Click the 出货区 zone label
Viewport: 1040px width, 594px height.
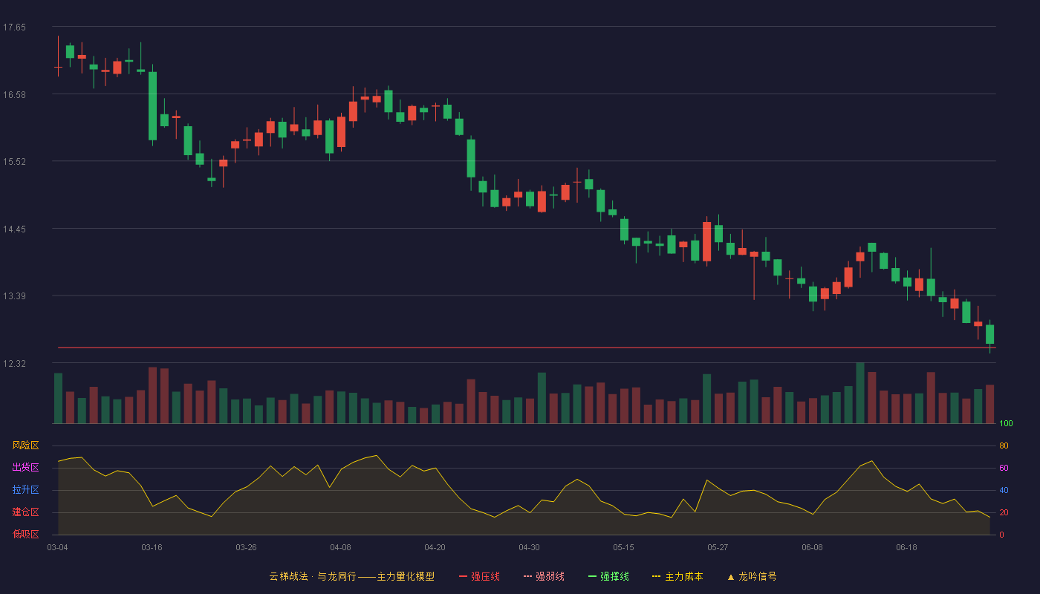click(x=25, y=468)
